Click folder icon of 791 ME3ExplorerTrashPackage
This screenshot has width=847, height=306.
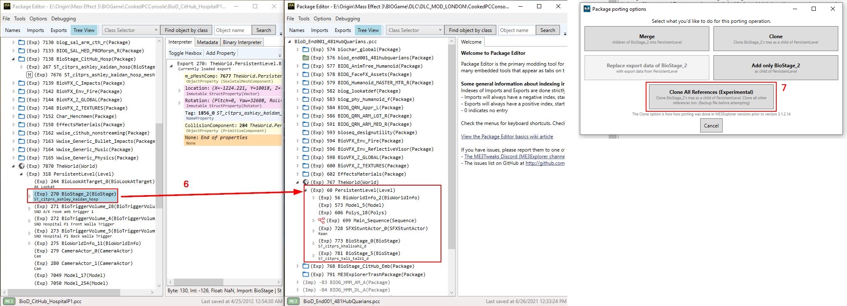306,274
